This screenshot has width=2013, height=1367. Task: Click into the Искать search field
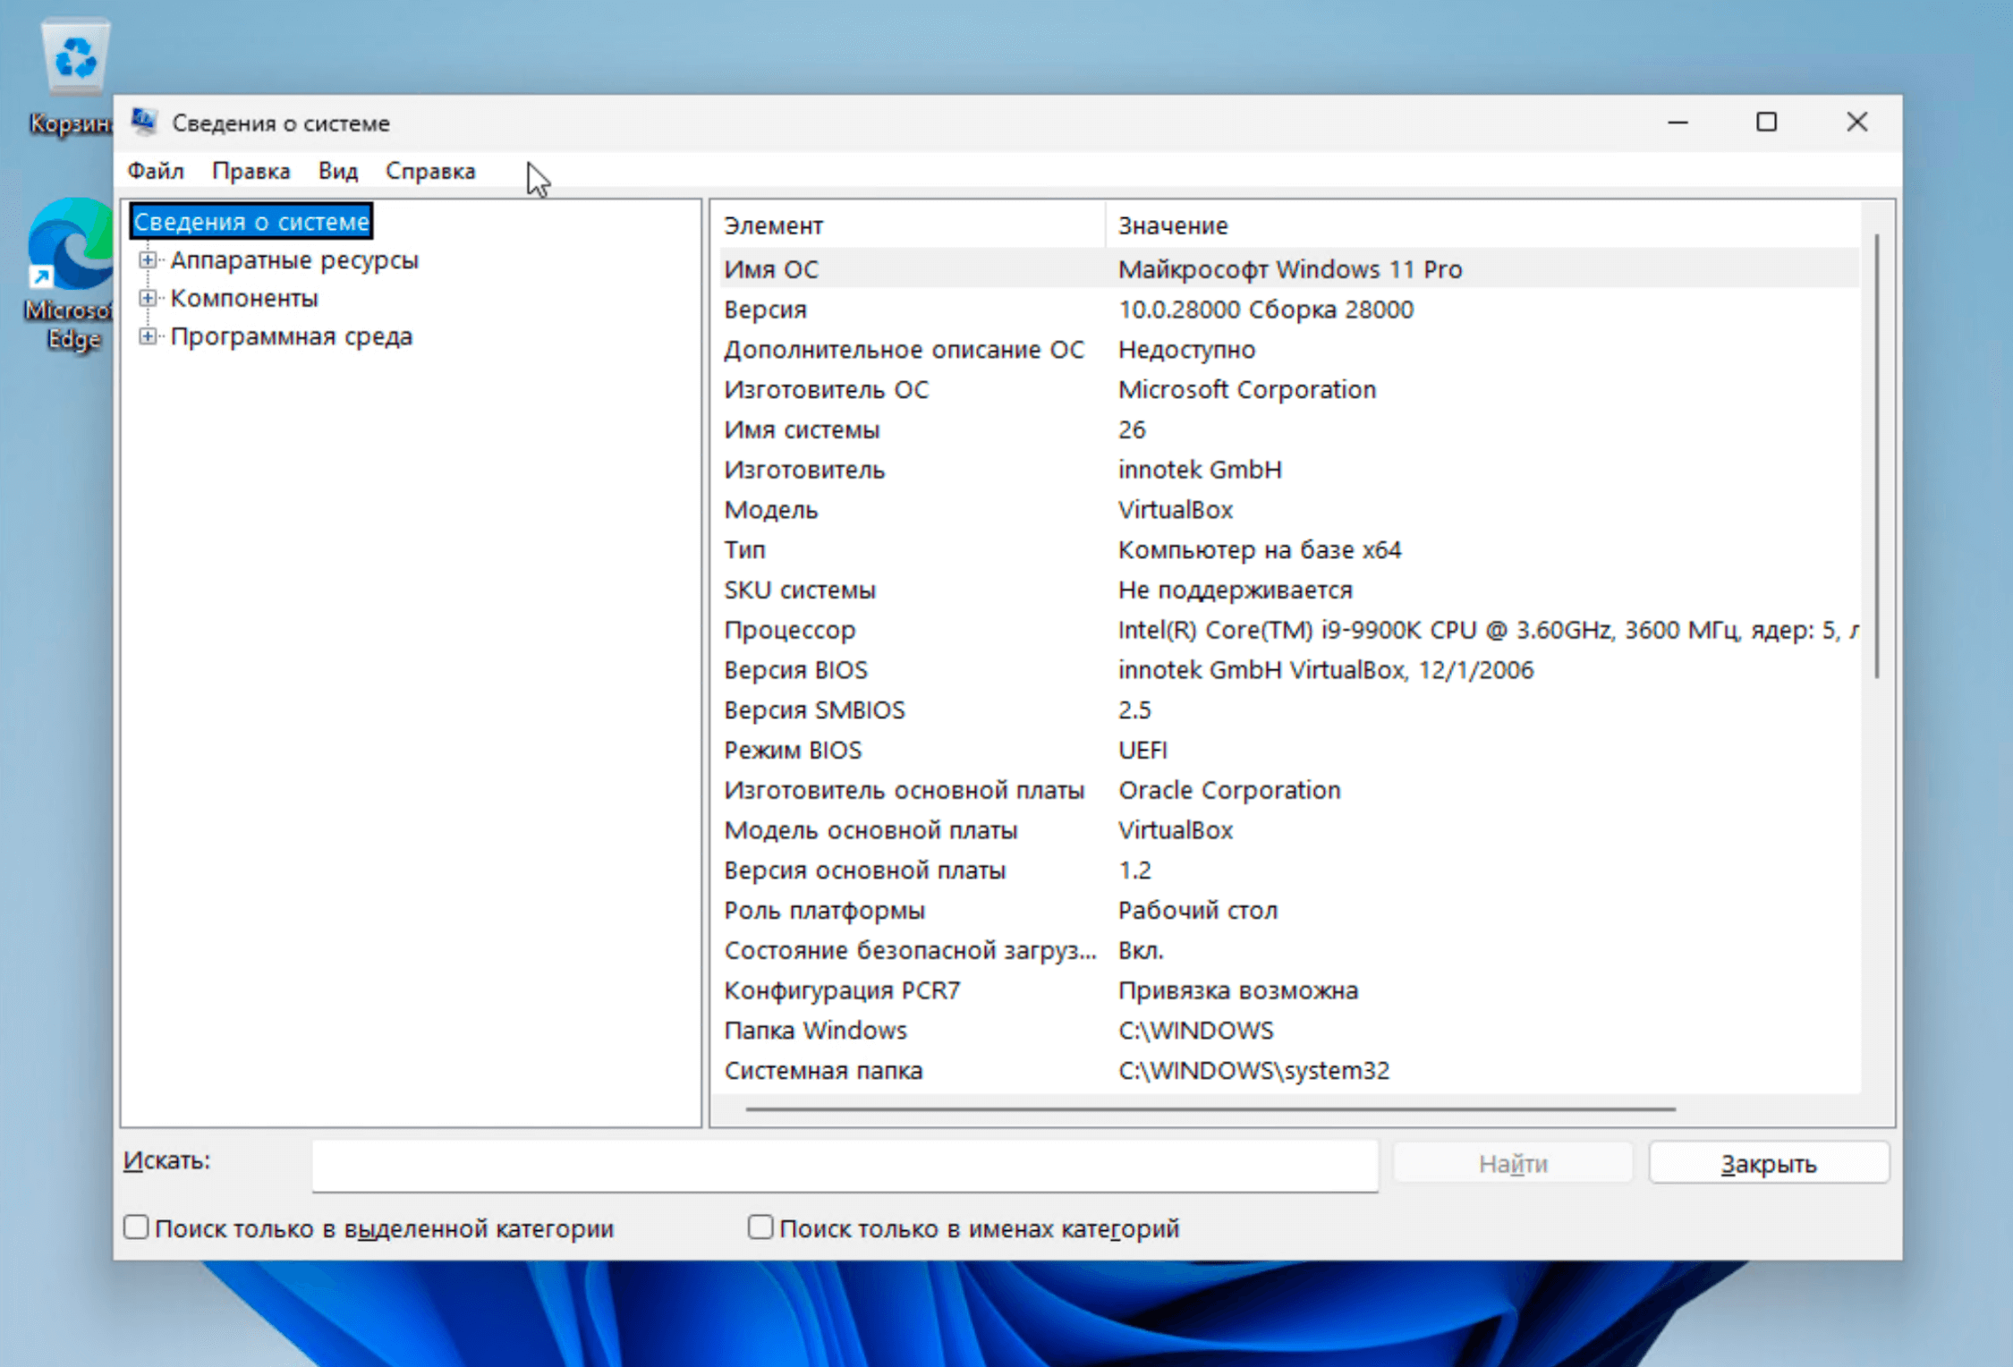(844, 1164)
